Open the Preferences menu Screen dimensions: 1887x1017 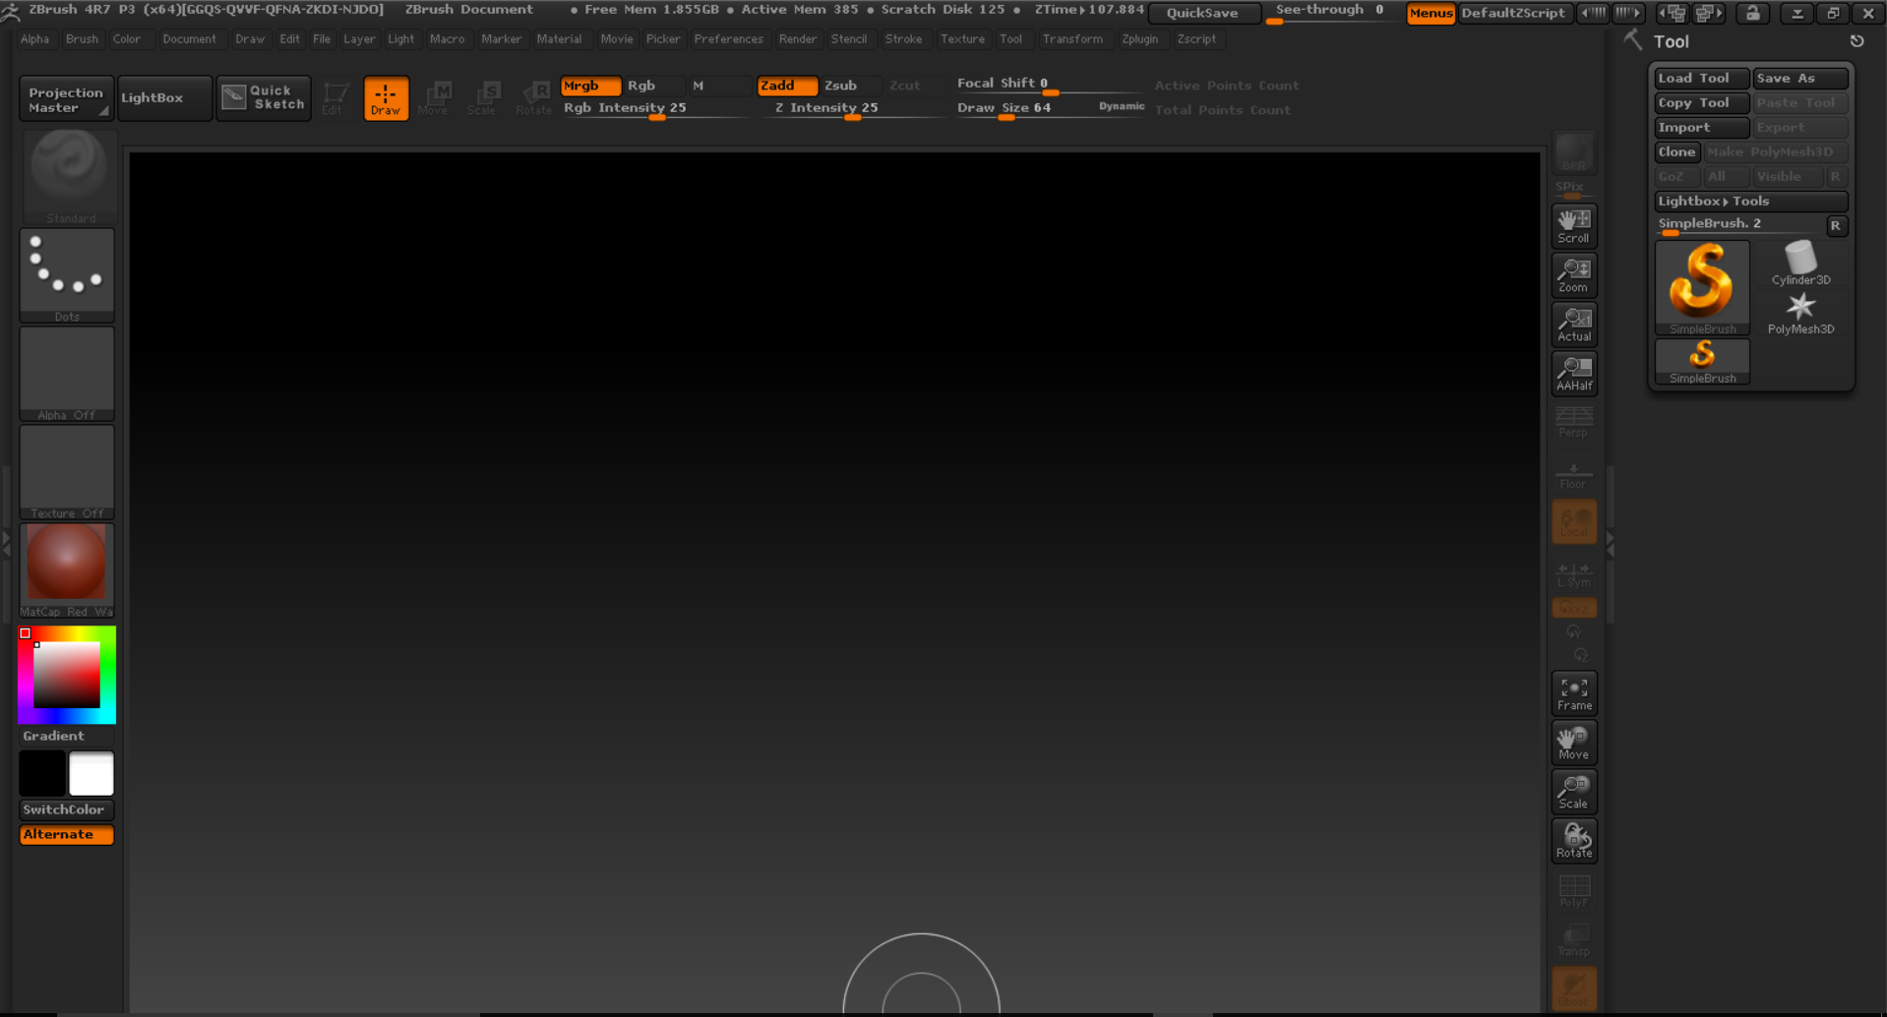pyautogui.click(x=728, y=39)
